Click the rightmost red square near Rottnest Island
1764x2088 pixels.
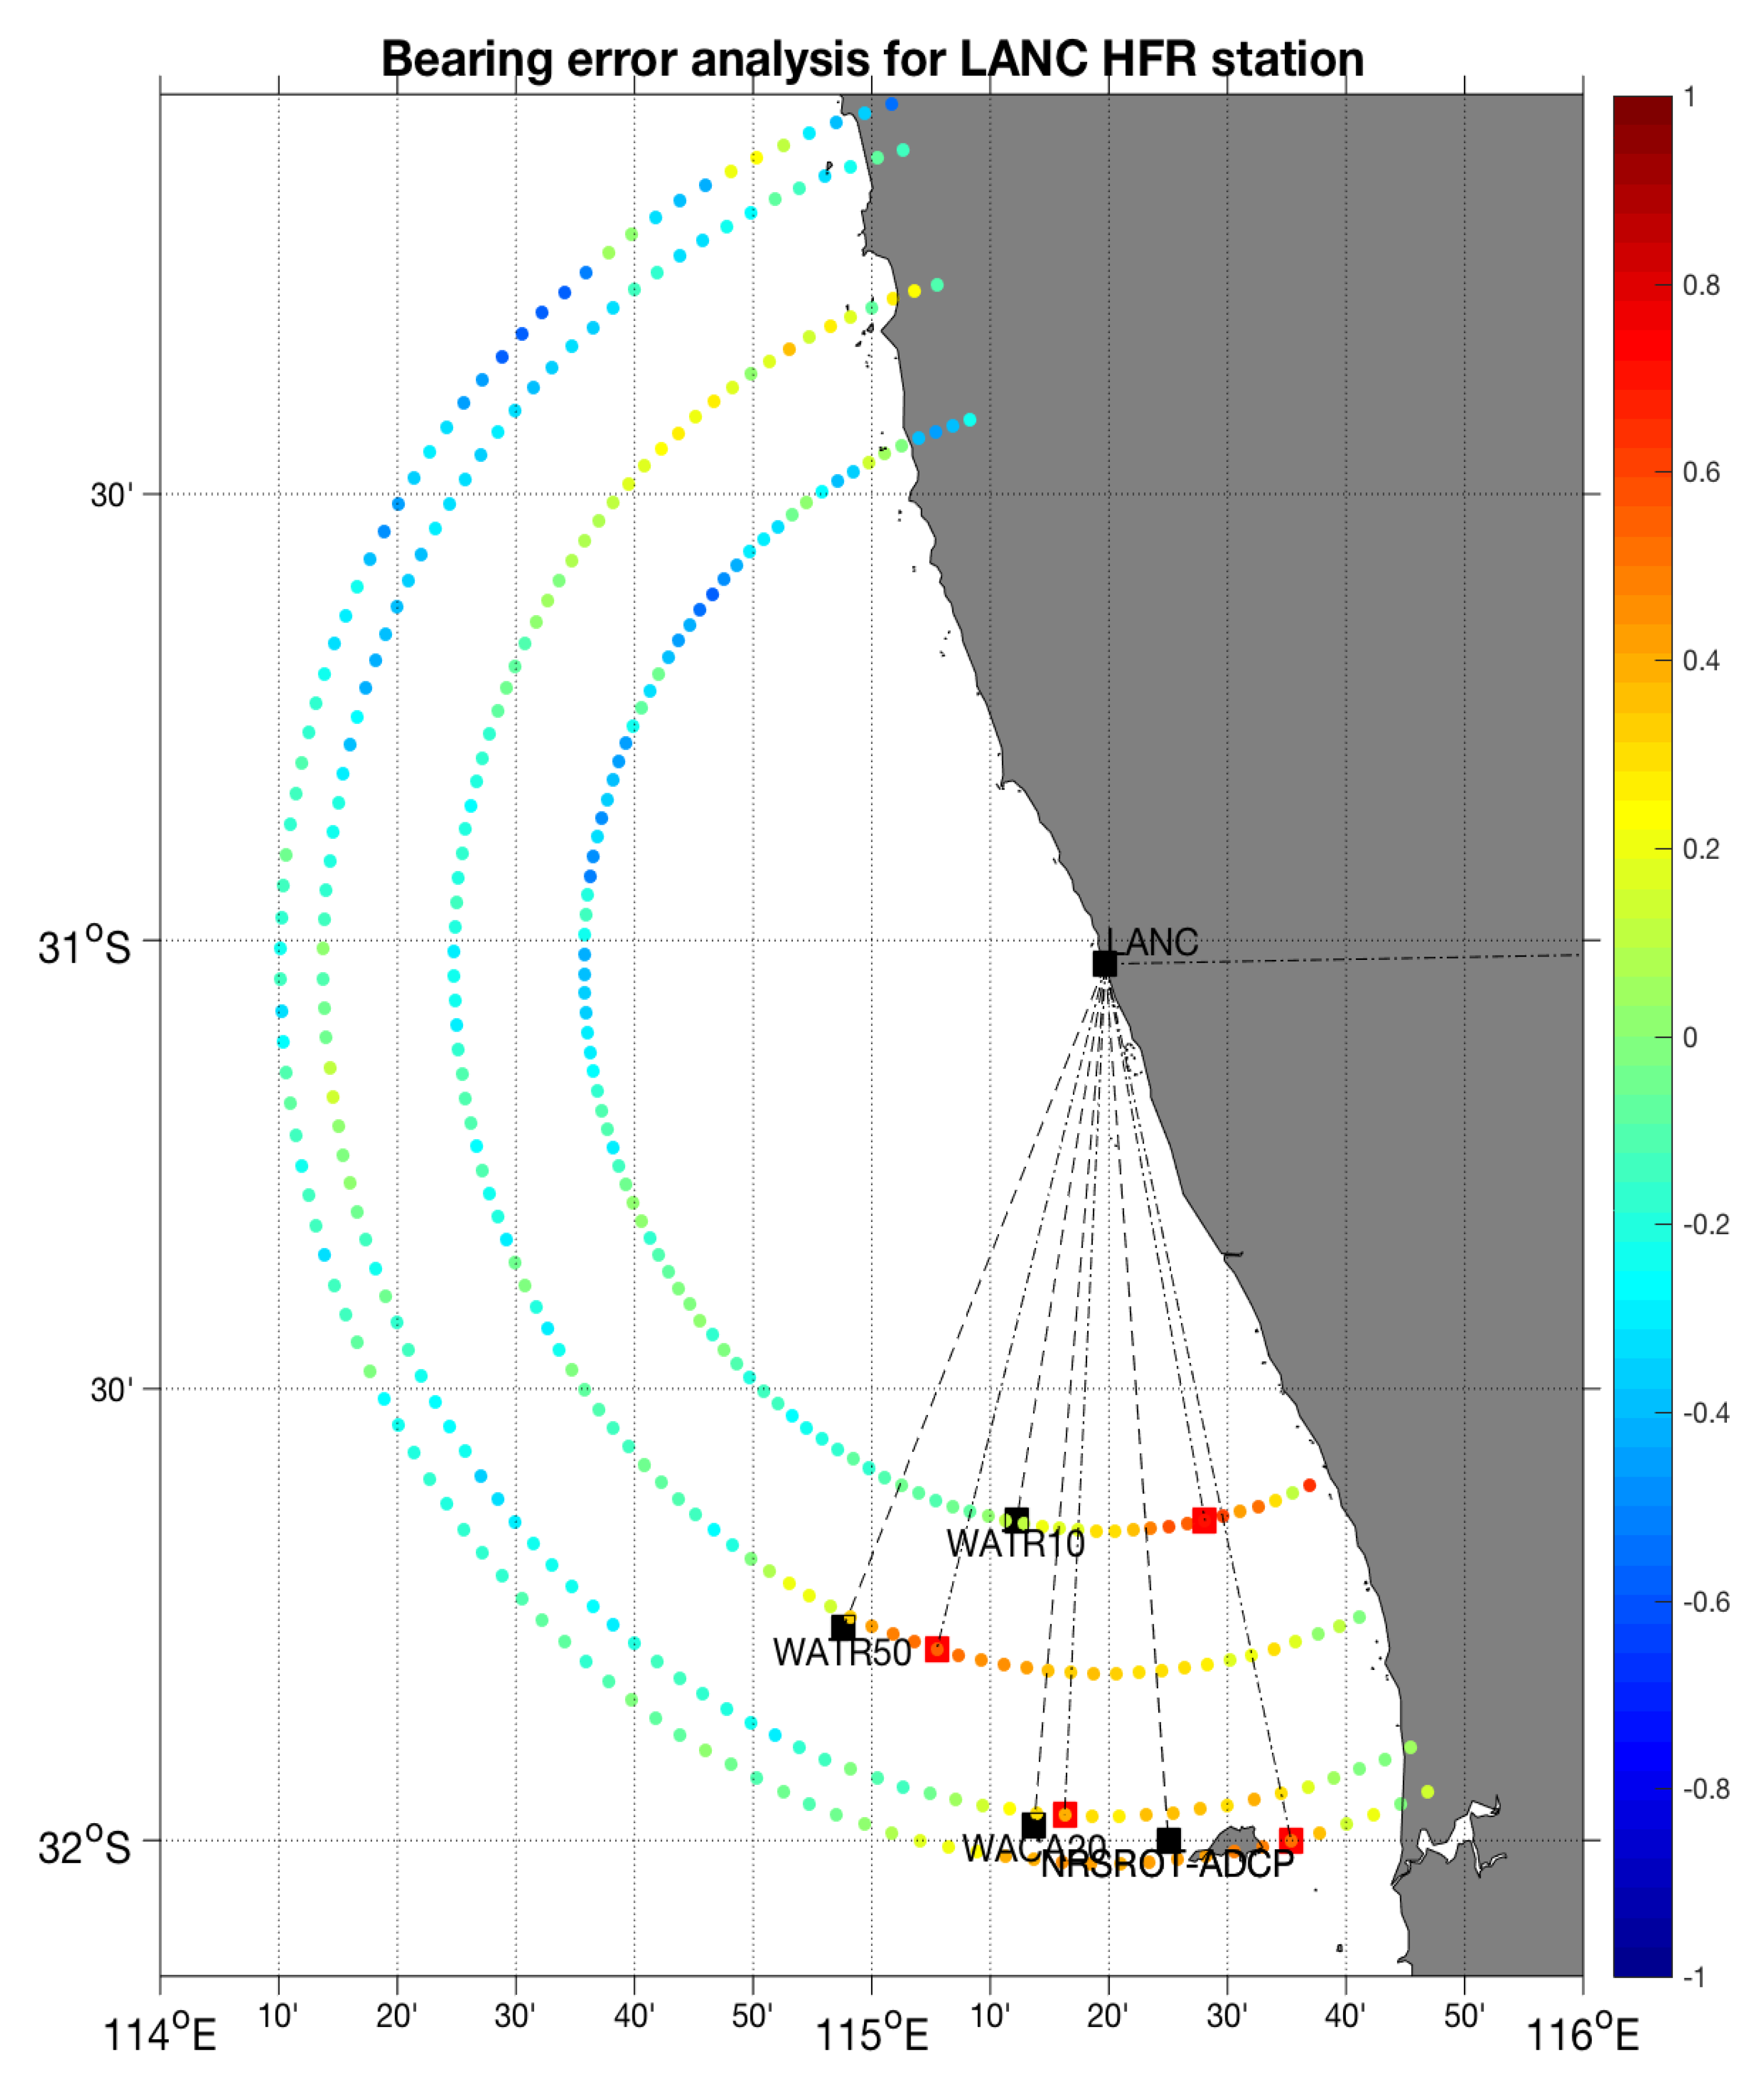[x=1291, y=1840]
